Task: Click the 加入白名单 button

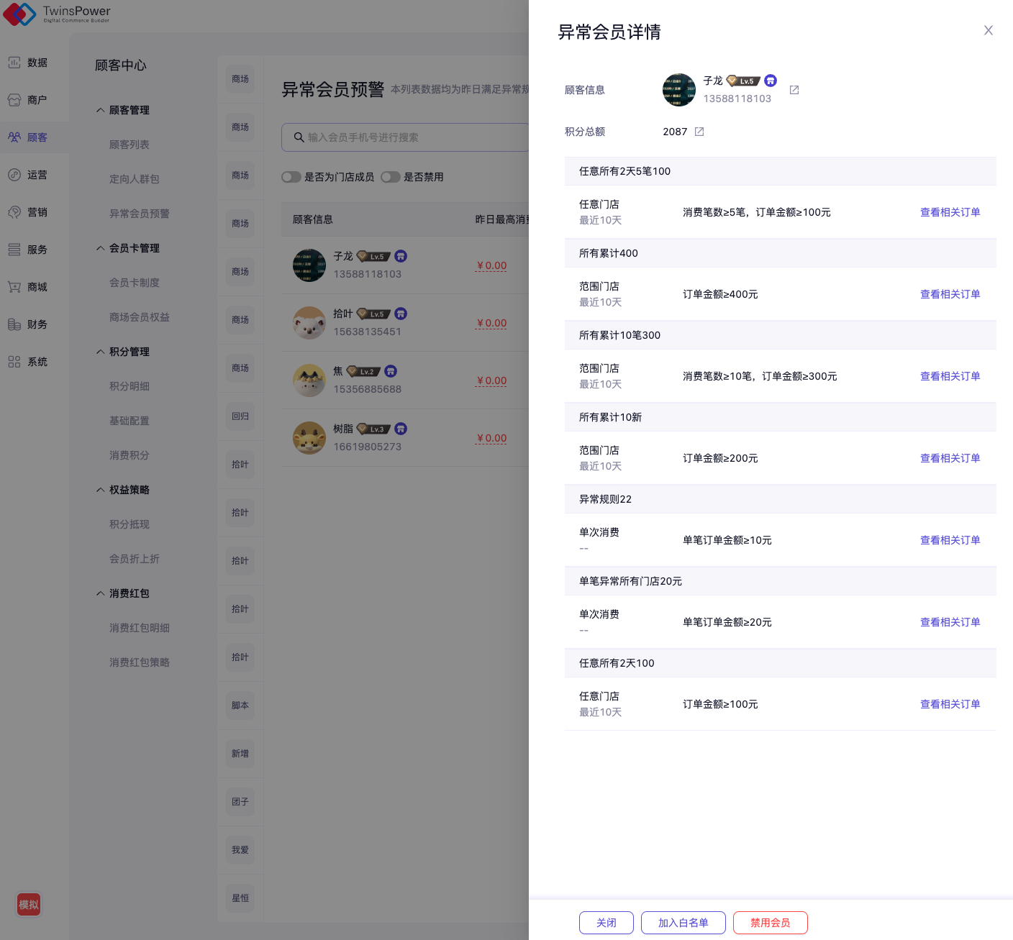Action: coord(683,923)
